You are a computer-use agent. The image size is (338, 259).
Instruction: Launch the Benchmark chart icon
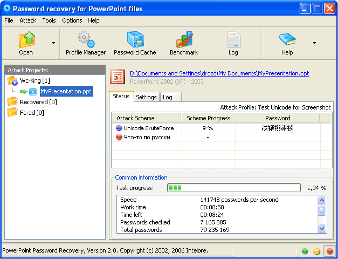tap(184, 40)
